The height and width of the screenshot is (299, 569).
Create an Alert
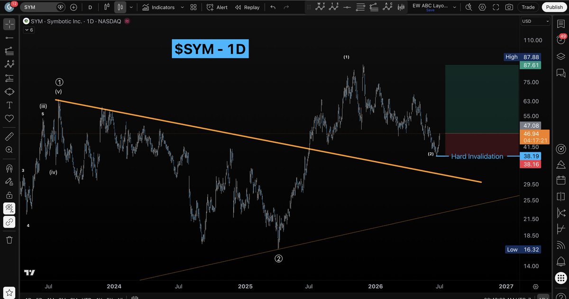tap(217, 7)
